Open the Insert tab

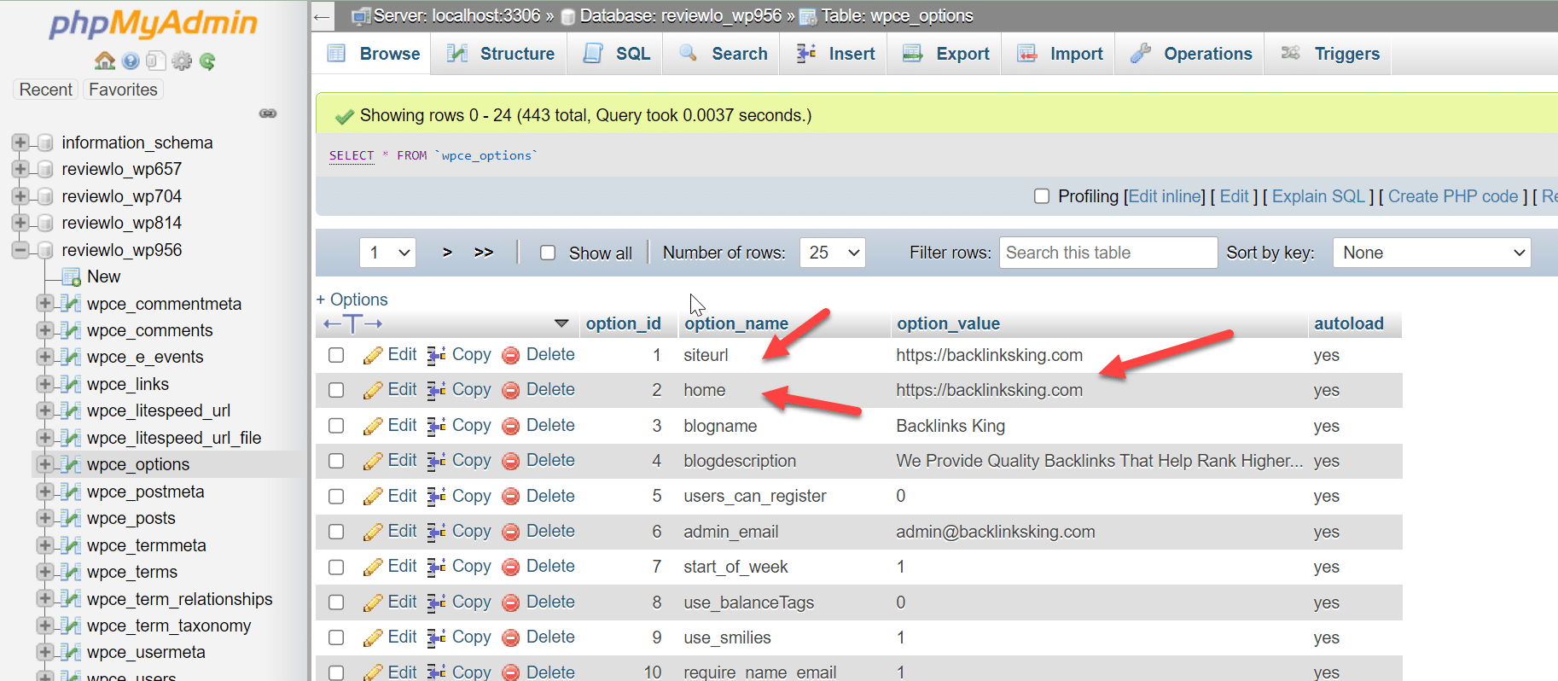click(x=835, y=54)
